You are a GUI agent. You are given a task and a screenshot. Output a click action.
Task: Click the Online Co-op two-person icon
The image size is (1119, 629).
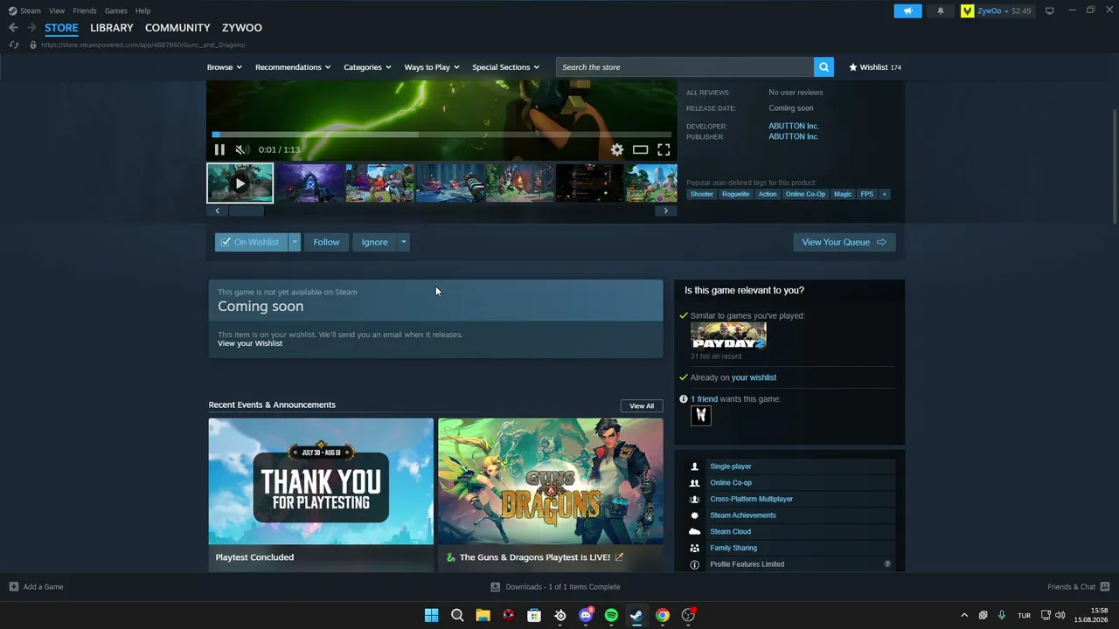(x=695, y=483)
